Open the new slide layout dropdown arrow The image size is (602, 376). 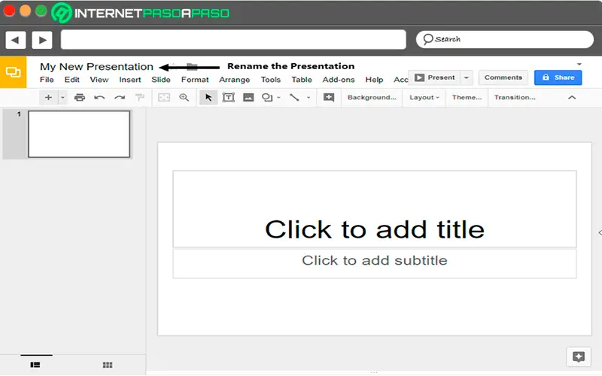[x=62, y=98]
